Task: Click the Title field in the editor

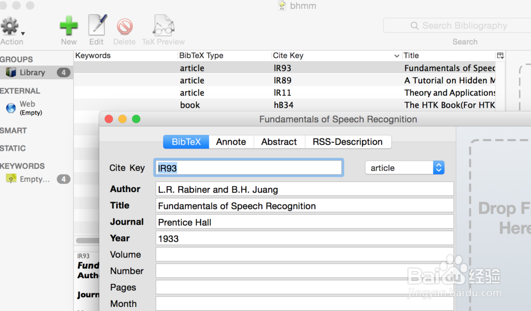Action: pos(304,206)
